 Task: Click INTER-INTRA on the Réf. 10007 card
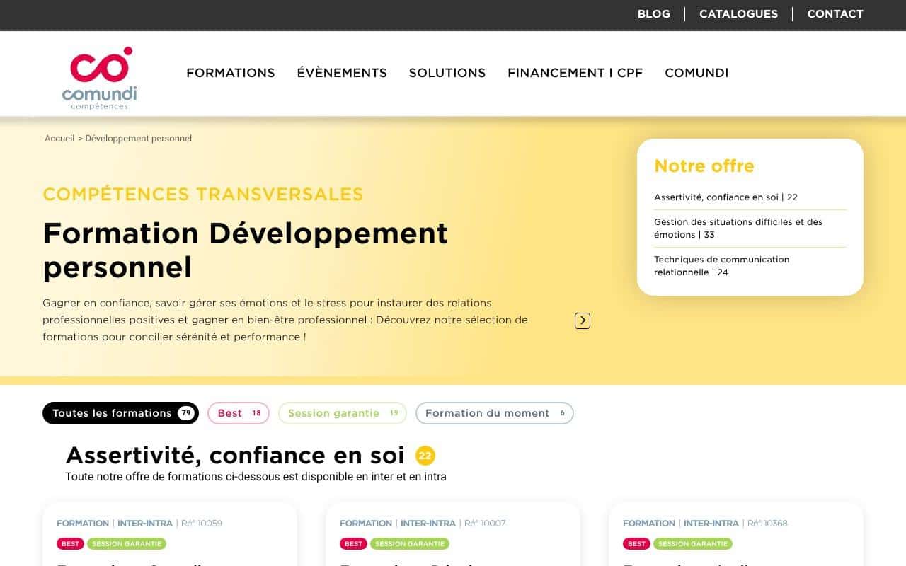point(428,524)
